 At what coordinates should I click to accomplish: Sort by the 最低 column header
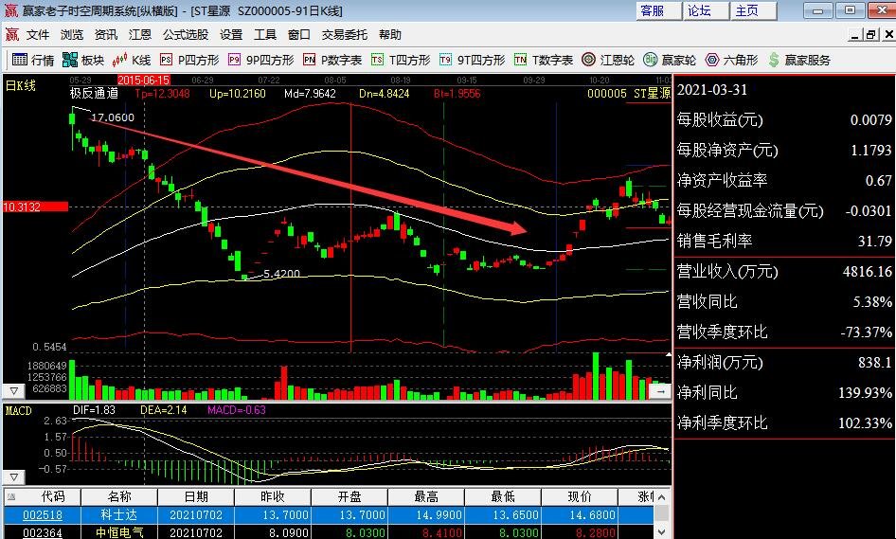503,496
